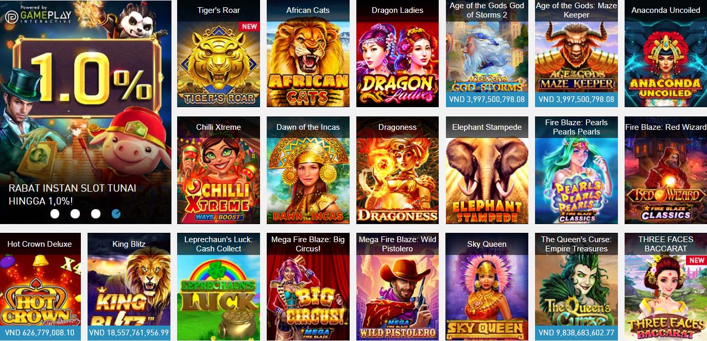Open Chilli Xtreme slot game

coord(218,170)
